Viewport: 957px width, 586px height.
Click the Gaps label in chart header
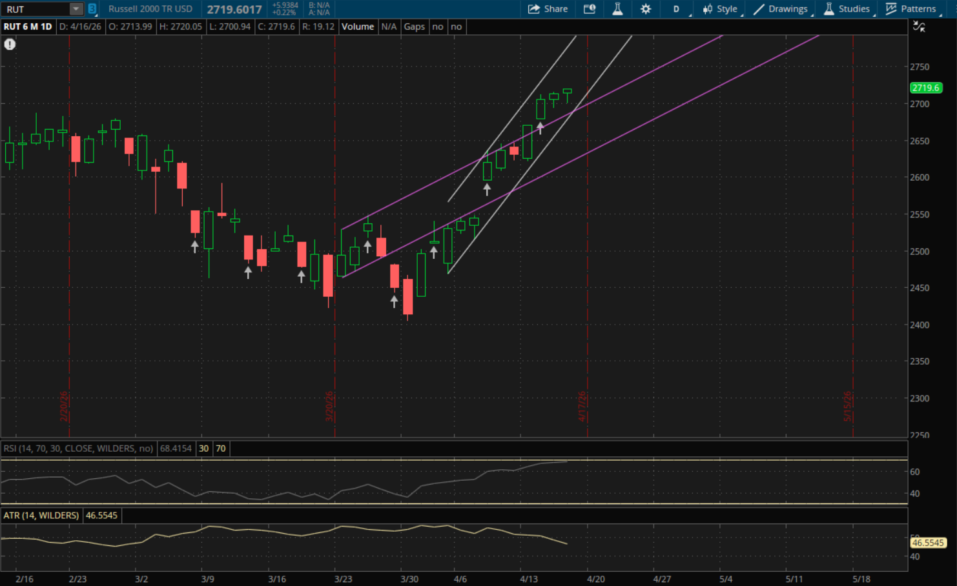(x=414, y=26)
